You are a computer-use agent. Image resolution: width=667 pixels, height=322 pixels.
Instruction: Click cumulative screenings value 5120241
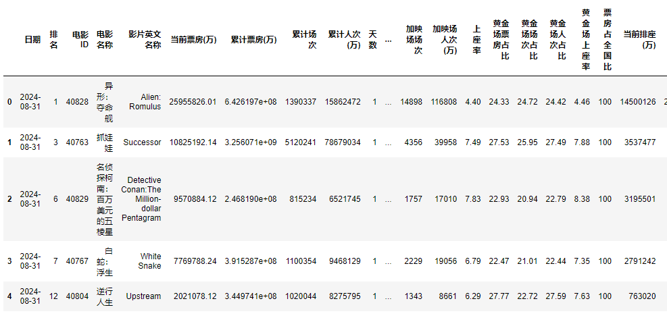[x=301, y=142]
